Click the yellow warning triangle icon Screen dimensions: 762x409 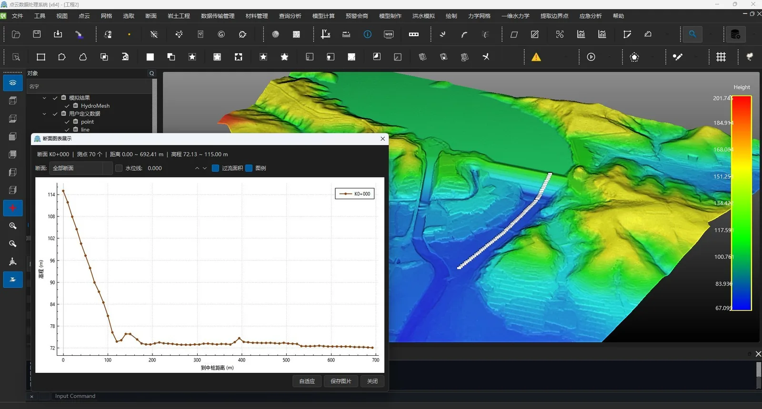click(x=536, y=57)
